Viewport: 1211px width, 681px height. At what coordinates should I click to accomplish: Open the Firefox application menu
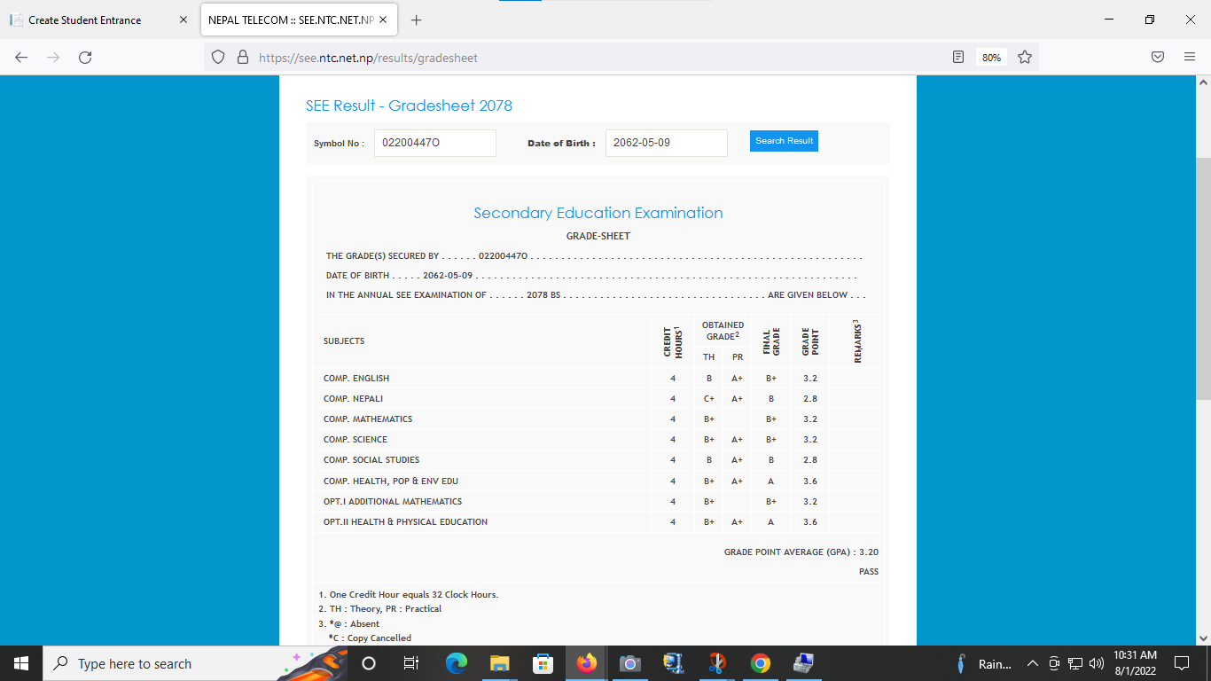click(x=1190, y=58)
